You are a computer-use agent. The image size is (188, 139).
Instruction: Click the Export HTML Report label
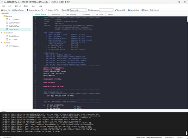pos(151,10)
